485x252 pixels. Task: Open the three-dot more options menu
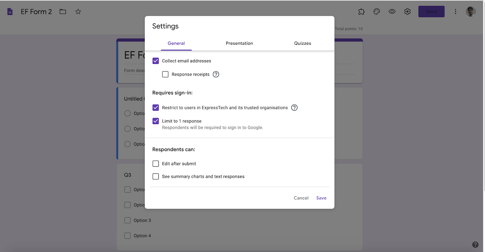pos(455,11)
